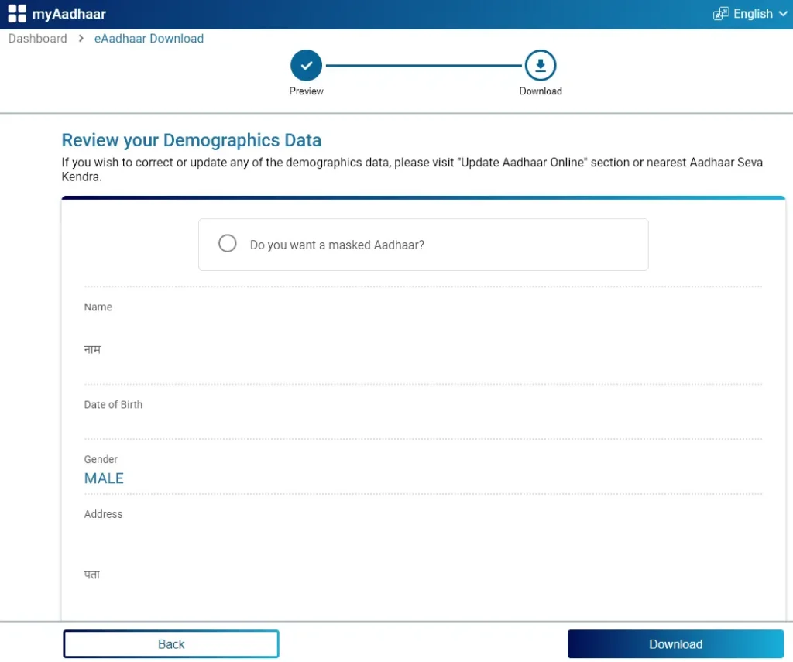
Task: Select the Preview step checkmark icon
Action: 306,66
